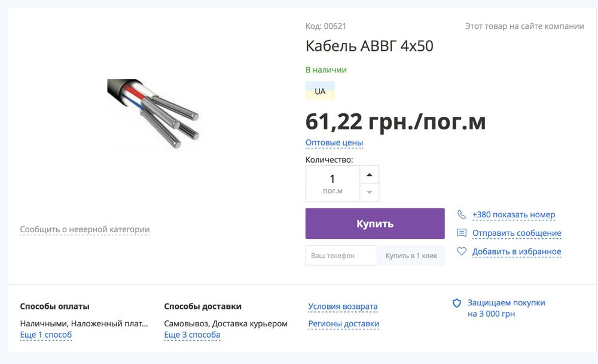Click the message envelope icon
598x364 pixels.
pos(462,233)
